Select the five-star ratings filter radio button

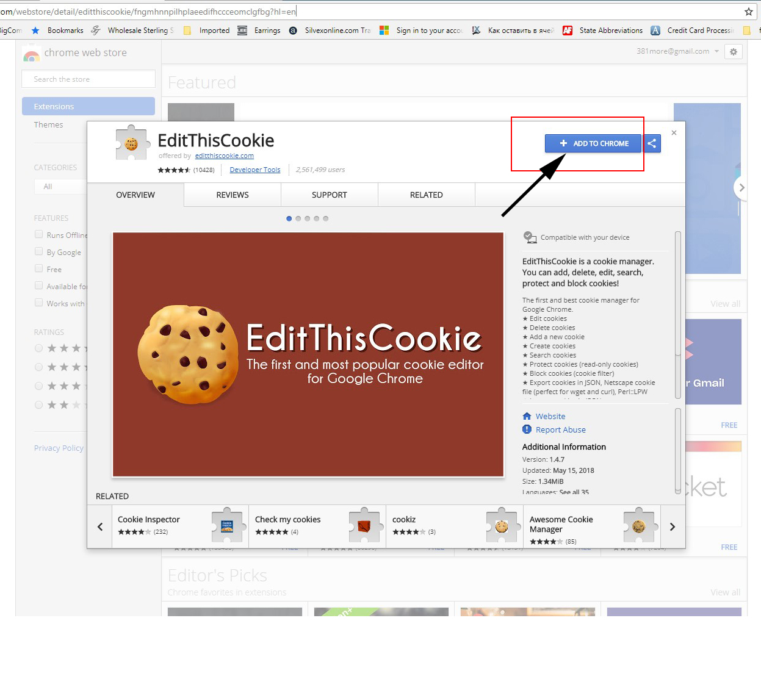coord(39,348)
